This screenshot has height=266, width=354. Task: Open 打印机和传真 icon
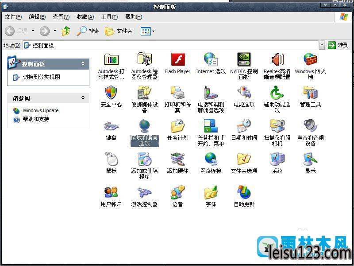coord(178,93)
